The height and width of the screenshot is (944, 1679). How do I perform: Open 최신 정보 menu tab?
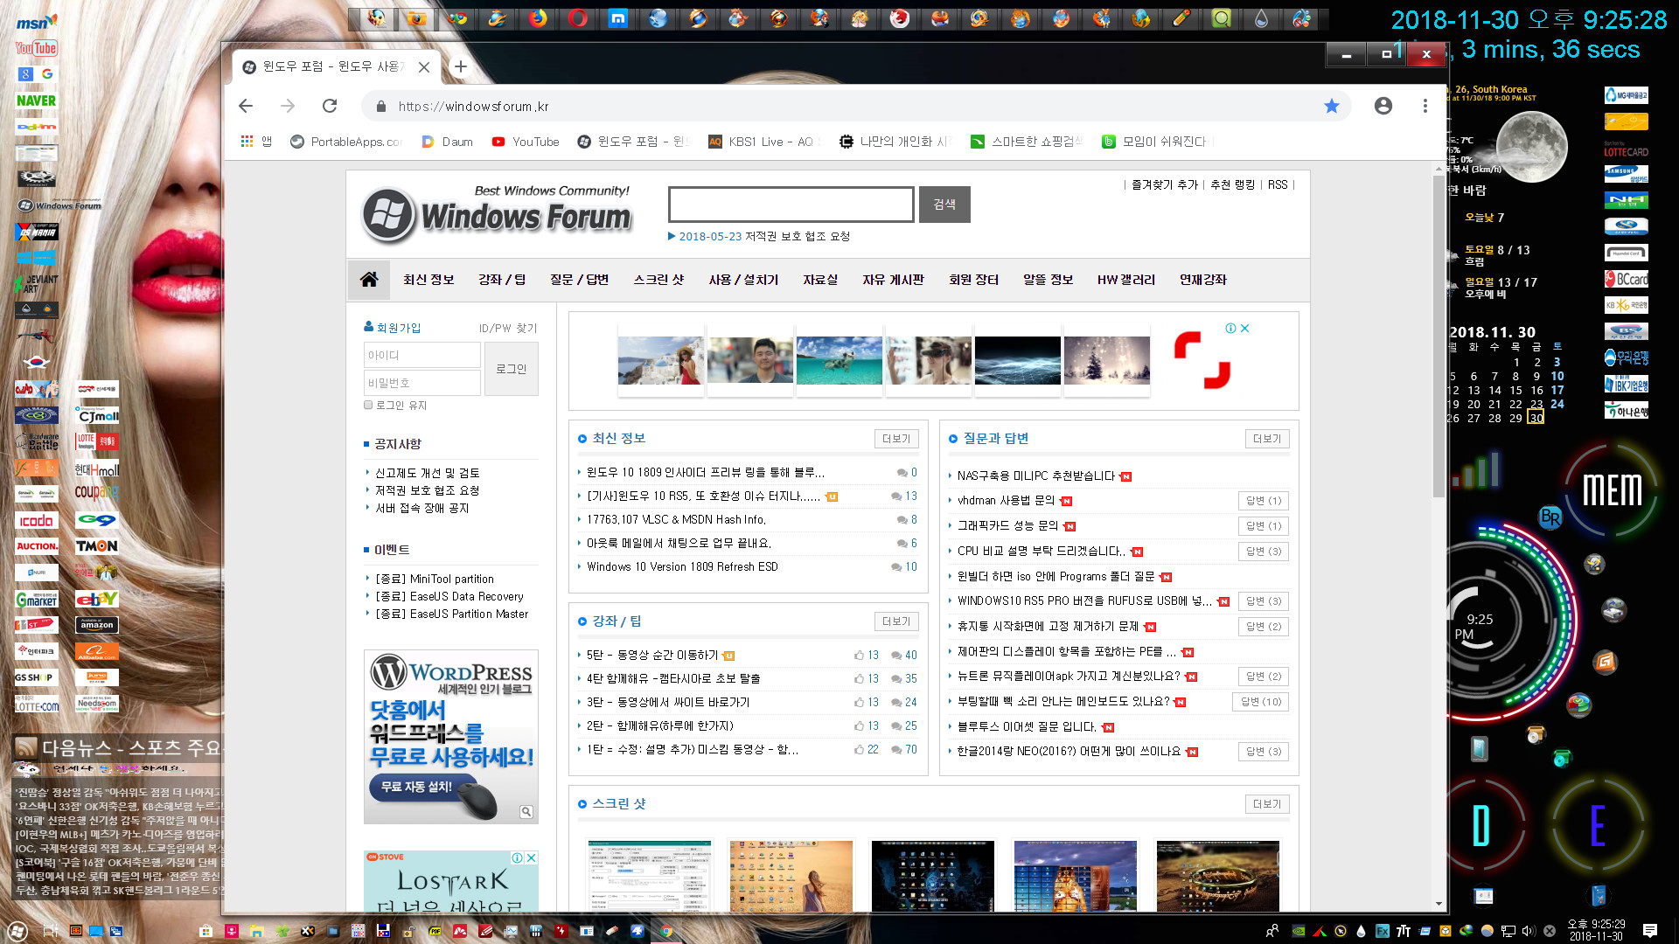[x=428, y=280]
